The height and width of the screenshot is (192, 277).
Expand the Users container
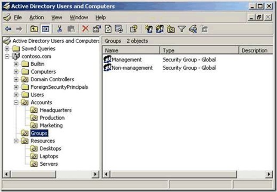pyautogui.click(x=16, y=95)
